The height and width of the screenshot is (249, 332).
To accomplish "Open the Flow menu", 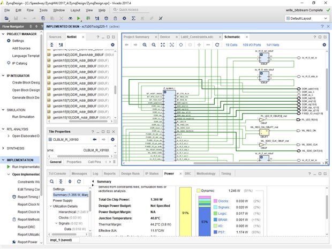I will tap(30, 10).
